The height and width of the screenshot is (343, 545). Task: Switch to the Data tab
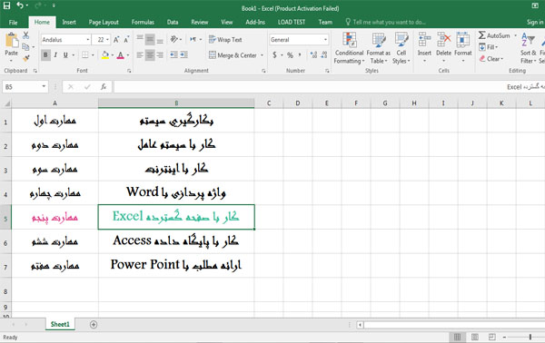pos(173,22)
